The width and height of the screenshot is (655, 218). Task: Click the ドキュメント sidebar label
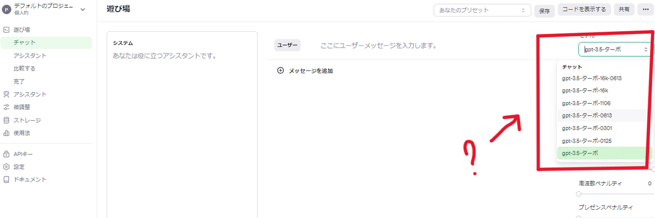pos(30,179)
